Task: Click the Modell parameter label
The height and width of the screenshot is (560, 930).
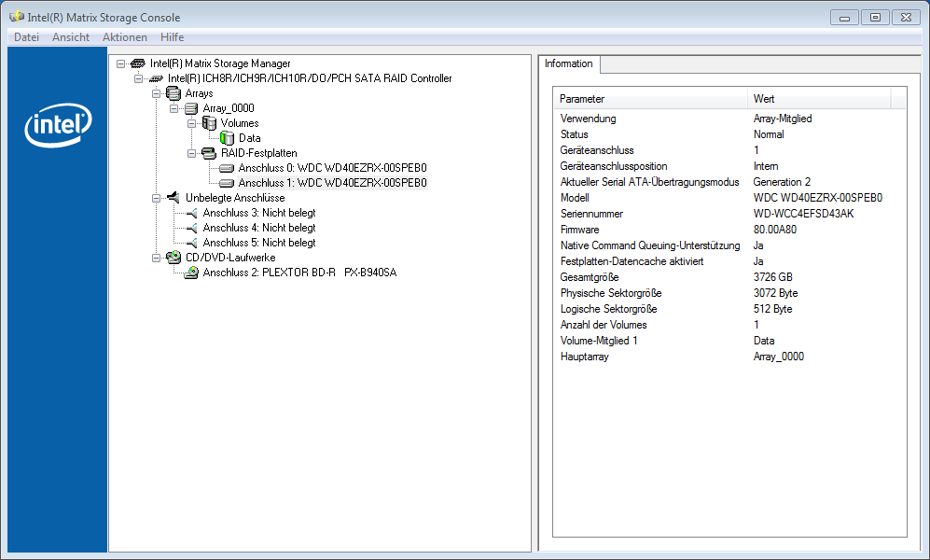Action: click(x=574, y=198)
